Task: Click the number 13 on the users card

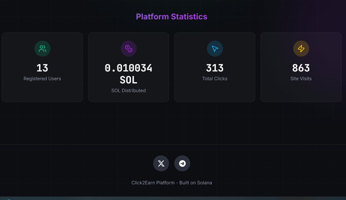Action: click(42, 68)
